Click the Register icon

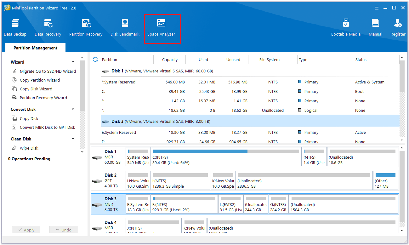point(398,23)
